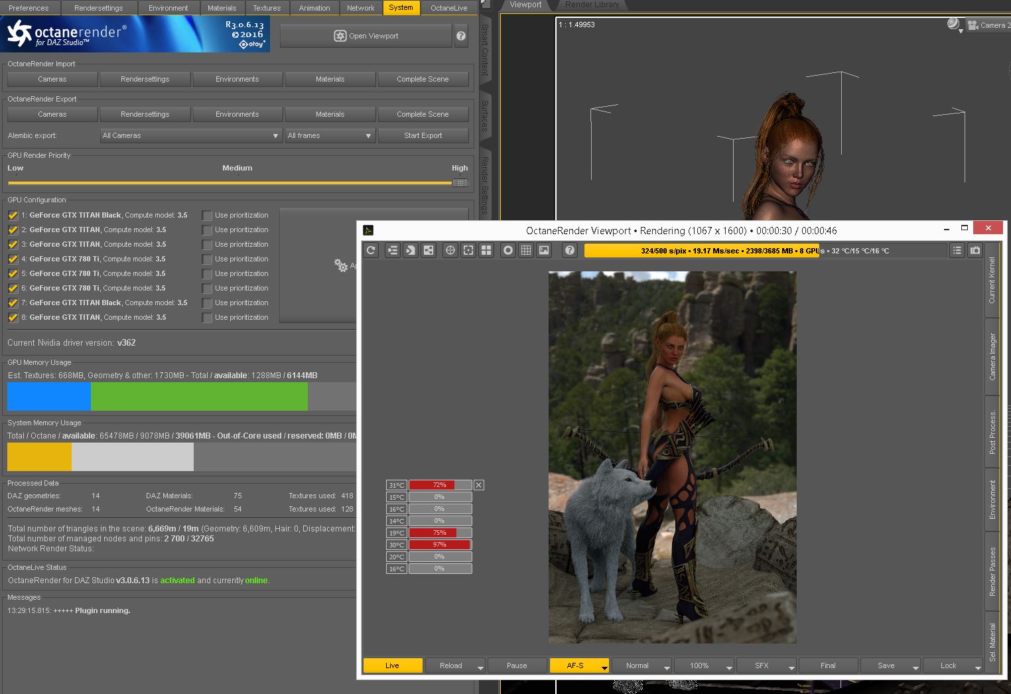1011x694 pixels.
Task: Click the gears icon in GPU Configuration area
Action: coord(341,265)
